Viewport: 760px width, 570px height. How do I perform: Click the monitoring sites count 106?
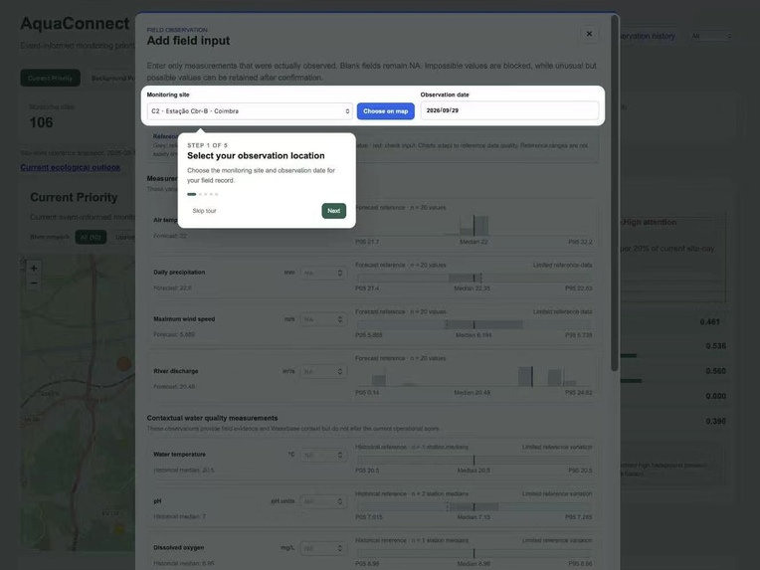pyautogui.click(x=41, y=122)
